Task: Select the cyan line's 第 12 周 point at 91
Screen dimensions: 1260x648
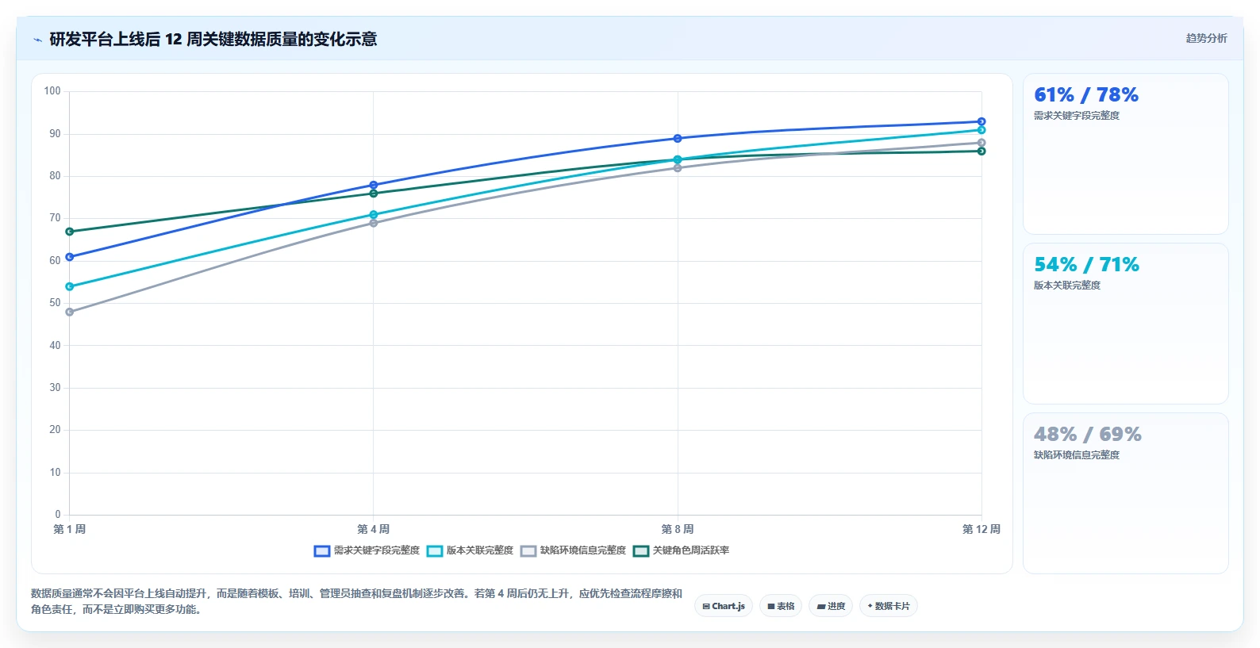Action: click(x=981, y=130)
